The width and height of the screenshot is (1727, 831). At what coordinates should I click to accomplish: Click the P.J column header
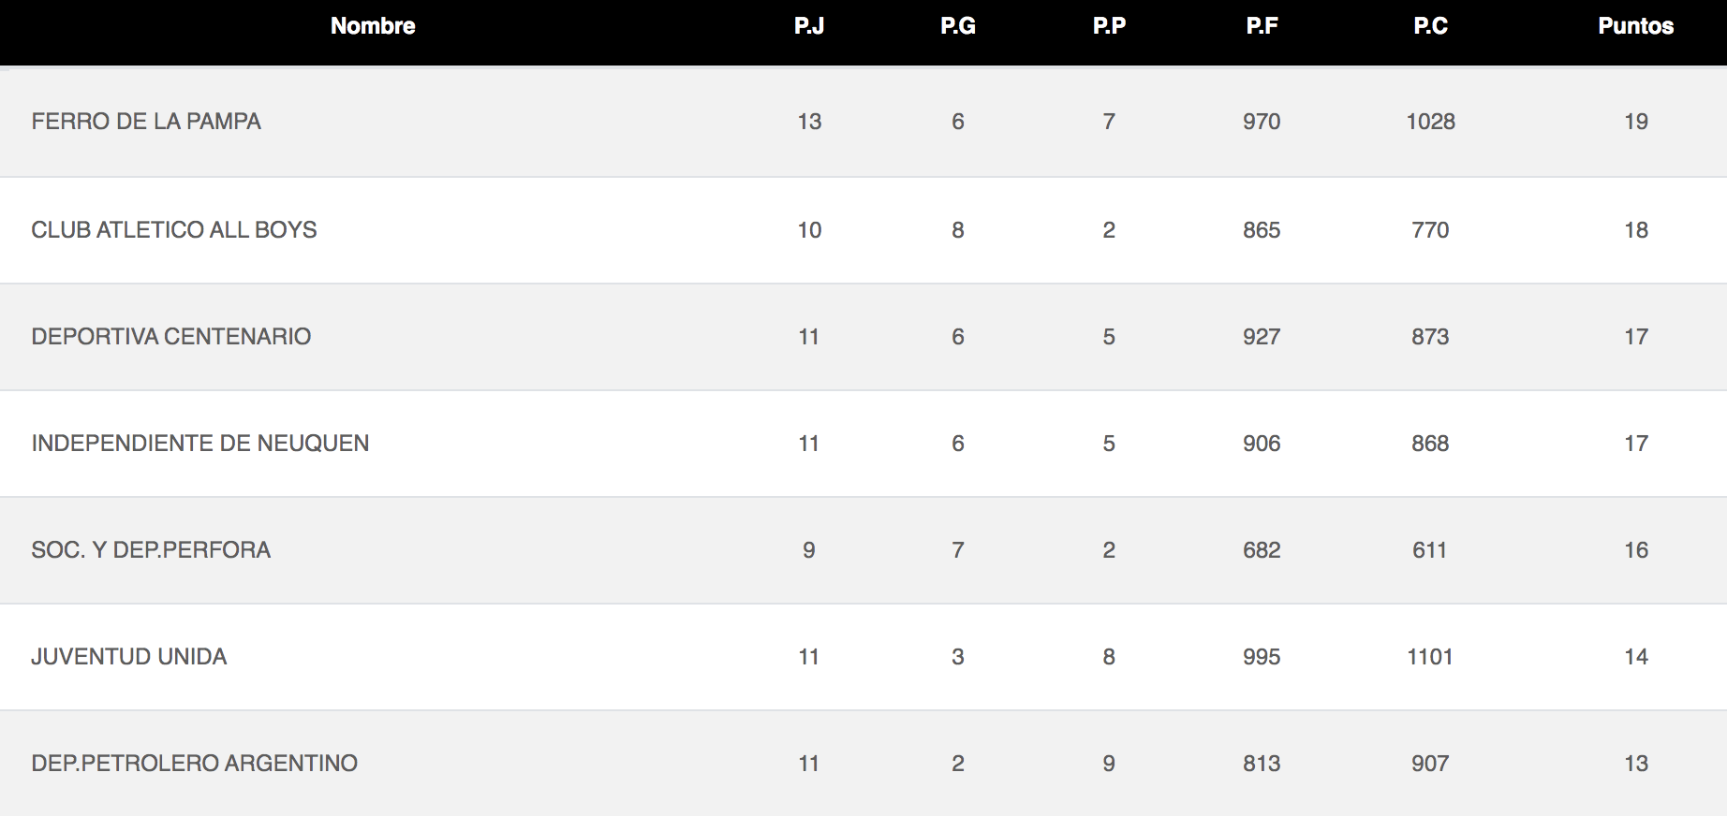809,26
